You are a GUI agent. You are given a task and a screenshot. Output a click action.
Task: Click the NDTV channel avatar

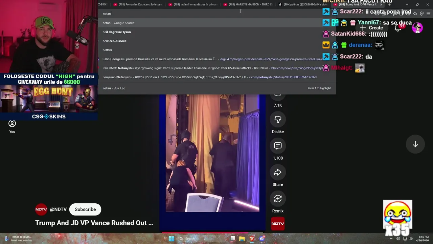tap(41, 209)
